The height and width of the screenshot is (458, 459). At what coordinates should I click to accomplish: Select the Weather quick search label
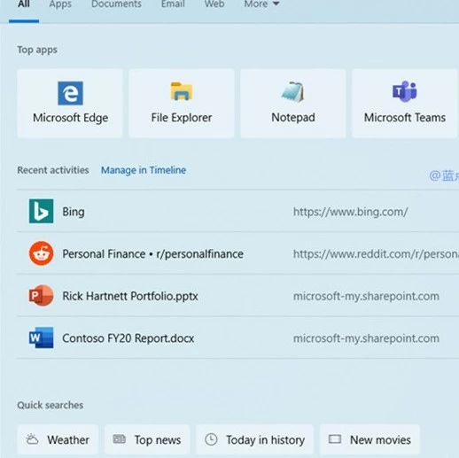(x=68, y=439)
